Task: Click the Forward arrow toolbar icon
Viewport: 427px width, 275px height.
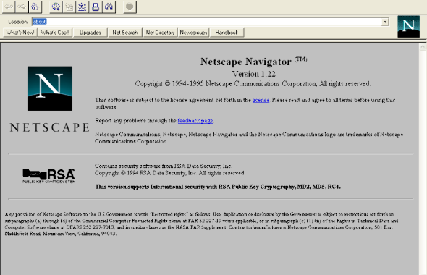Action: click(22, 7)
